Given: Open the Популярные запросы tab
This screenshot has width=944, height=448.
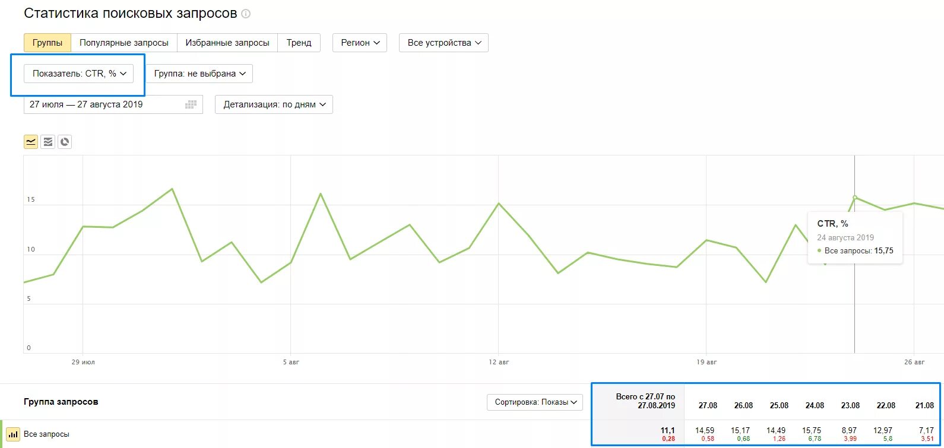Looking at the screenshot, I should (124, 43).
